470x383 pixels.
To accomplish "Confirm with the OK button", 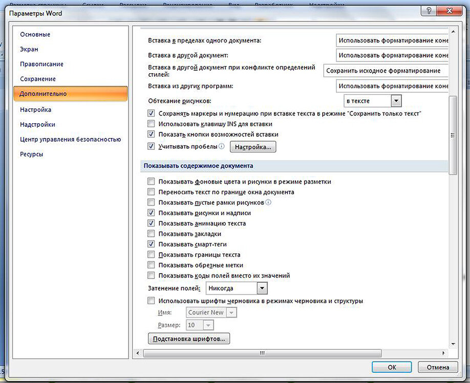I will 392,367.
